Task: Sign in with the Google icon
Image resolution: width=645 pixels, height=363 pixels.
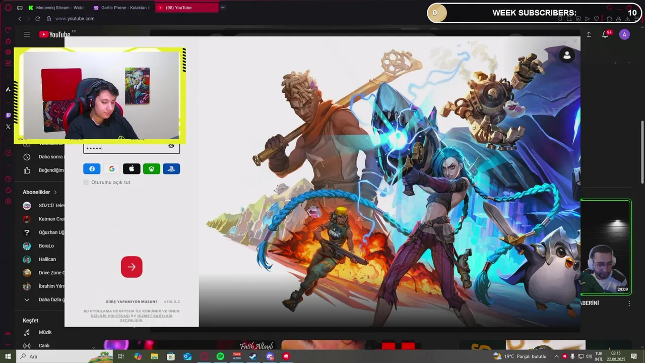Action: click(112, 169)
